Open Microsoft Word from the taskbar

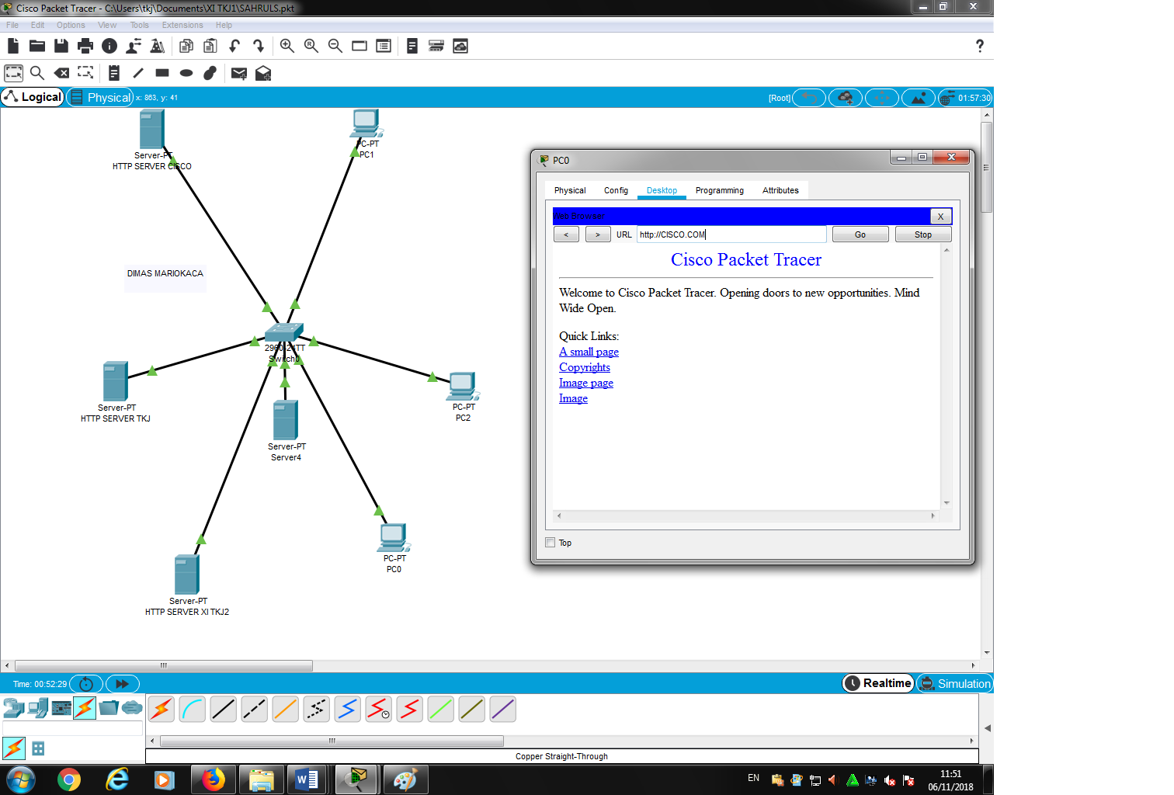click(x=307, y=779)
